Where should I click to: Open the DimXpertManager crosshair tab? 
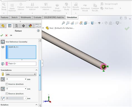tap(23, 26)
